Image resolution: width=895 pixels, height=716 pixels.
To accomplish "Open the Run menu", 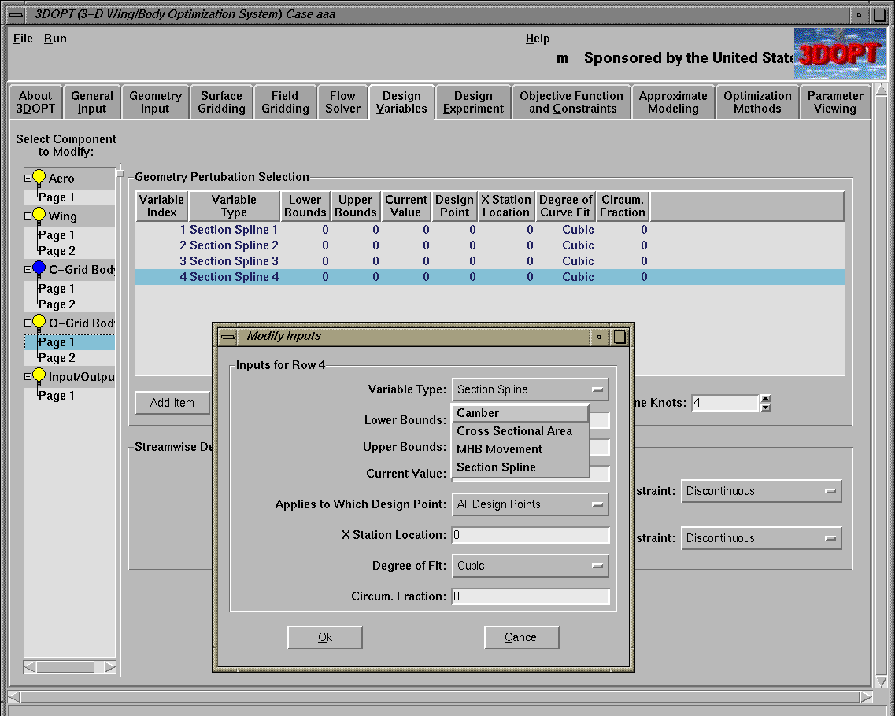I will pos(55,39).
